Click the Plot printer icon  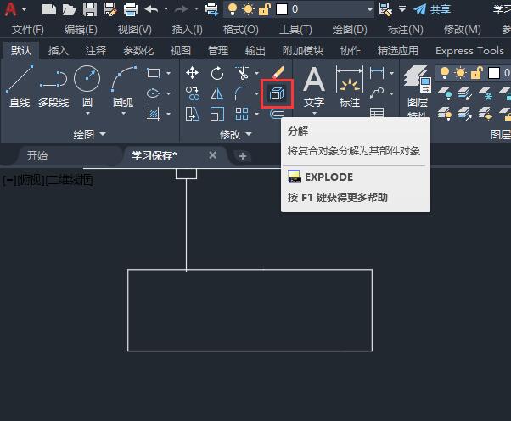tap(131, 9)
